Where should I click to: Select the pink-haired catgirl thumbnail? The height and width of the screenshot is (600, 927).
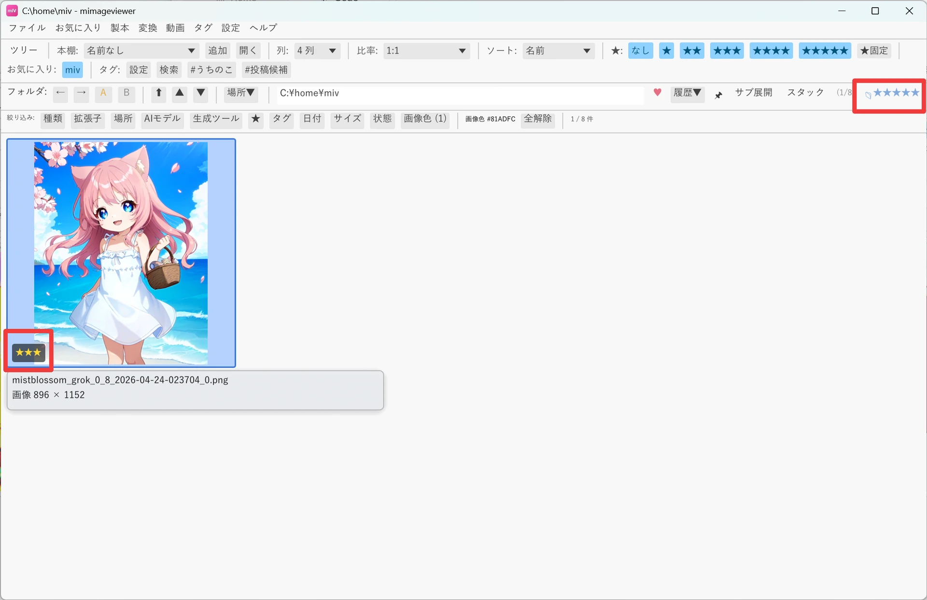[121, 252]
